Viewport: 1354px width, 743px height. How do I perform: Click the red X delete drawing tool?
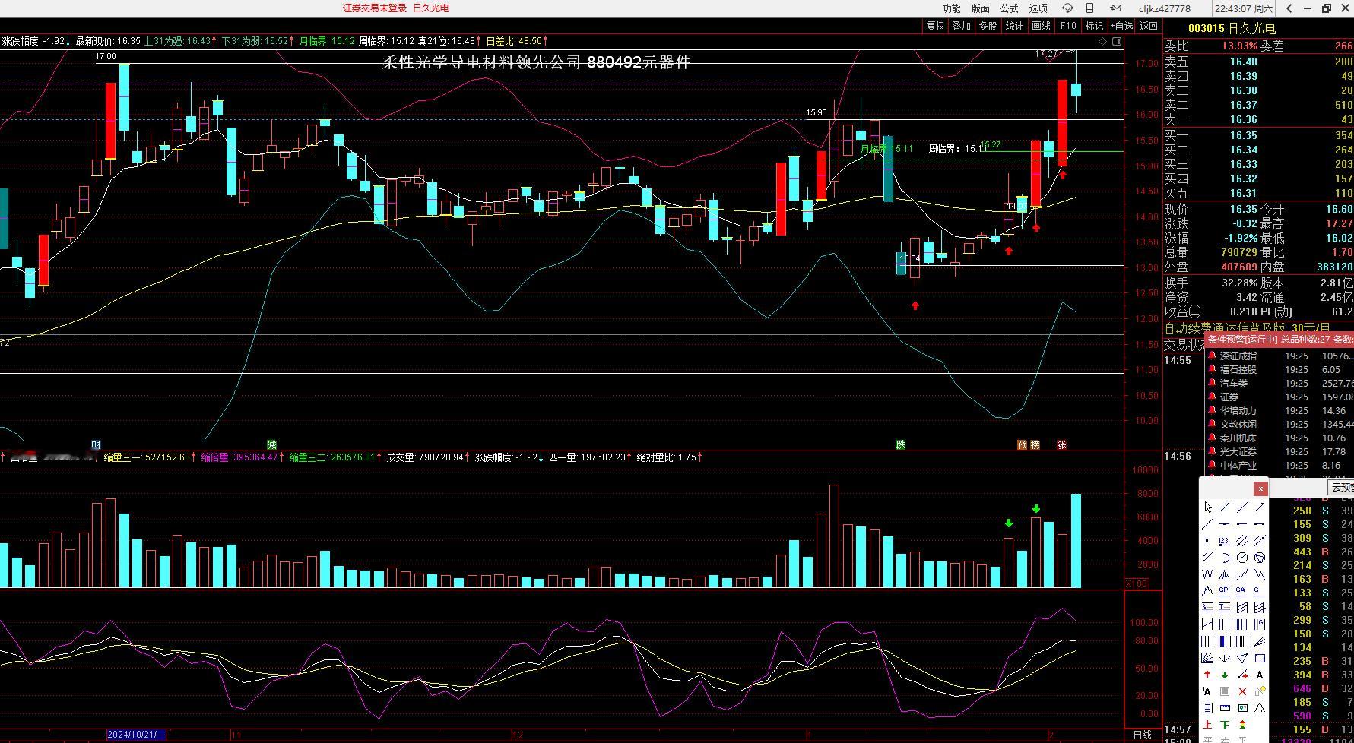point(1242,691)
